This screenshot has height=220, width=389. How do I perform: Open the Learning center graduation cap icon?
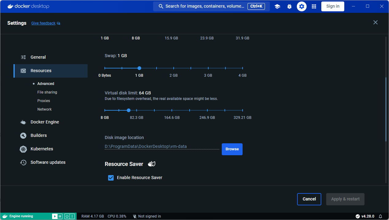tap(277, 6)
